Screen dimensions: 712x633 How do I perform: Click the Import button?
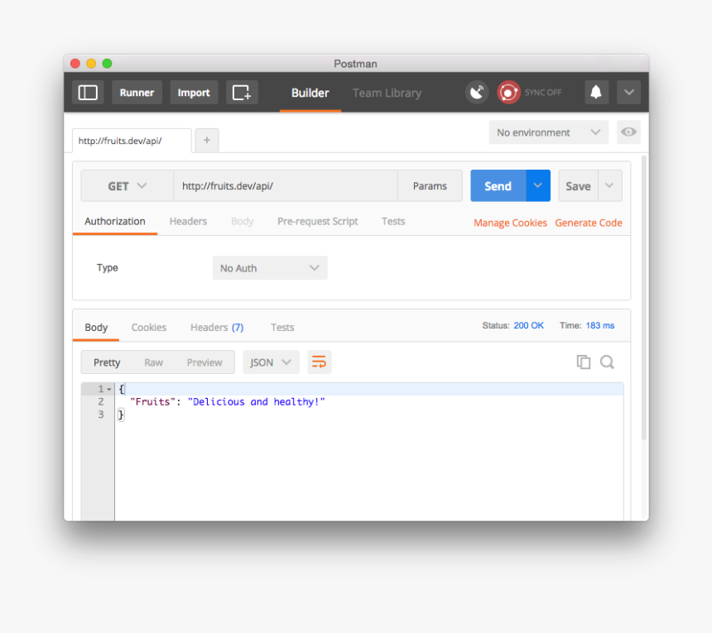click(x=194, y=93)
